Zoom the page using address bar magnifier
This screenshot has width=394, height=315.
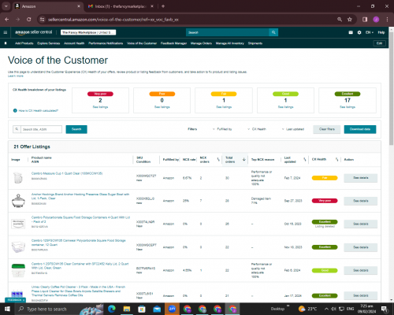click(x=340, y=20)
